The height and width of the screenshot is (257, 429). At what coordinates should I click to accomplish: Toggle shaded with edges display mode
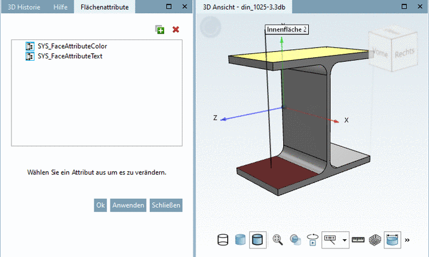[258, 240]
